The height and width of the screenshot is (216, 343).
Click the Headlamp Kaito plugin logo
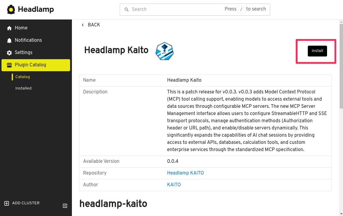pos(164,51)
